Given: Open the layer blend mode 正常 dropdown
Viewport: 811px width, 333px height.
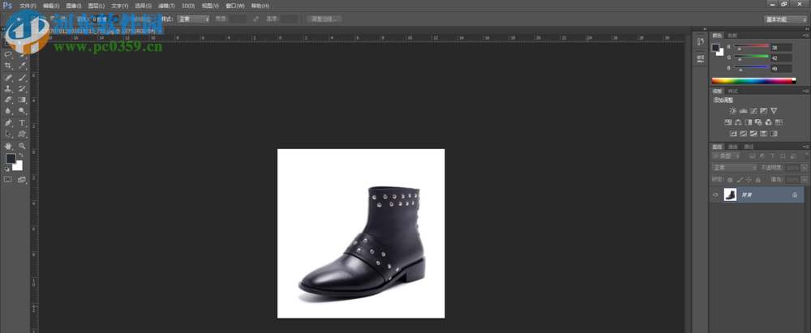Looking at the screenshot, I should [x=733, y=168].
